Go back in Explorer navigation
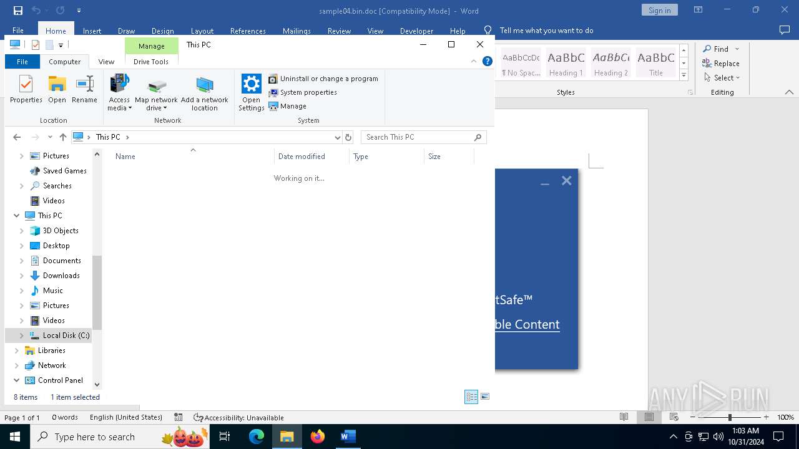This screenshot has height=449, width=799. pos(17,137)
